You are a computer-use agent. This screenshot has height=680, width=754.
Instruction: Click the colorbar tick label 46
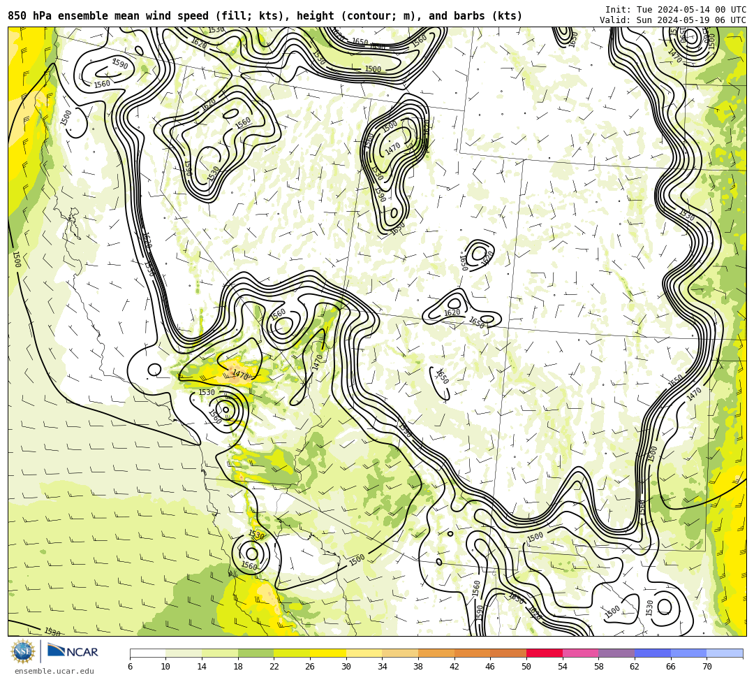coord(491,667)
